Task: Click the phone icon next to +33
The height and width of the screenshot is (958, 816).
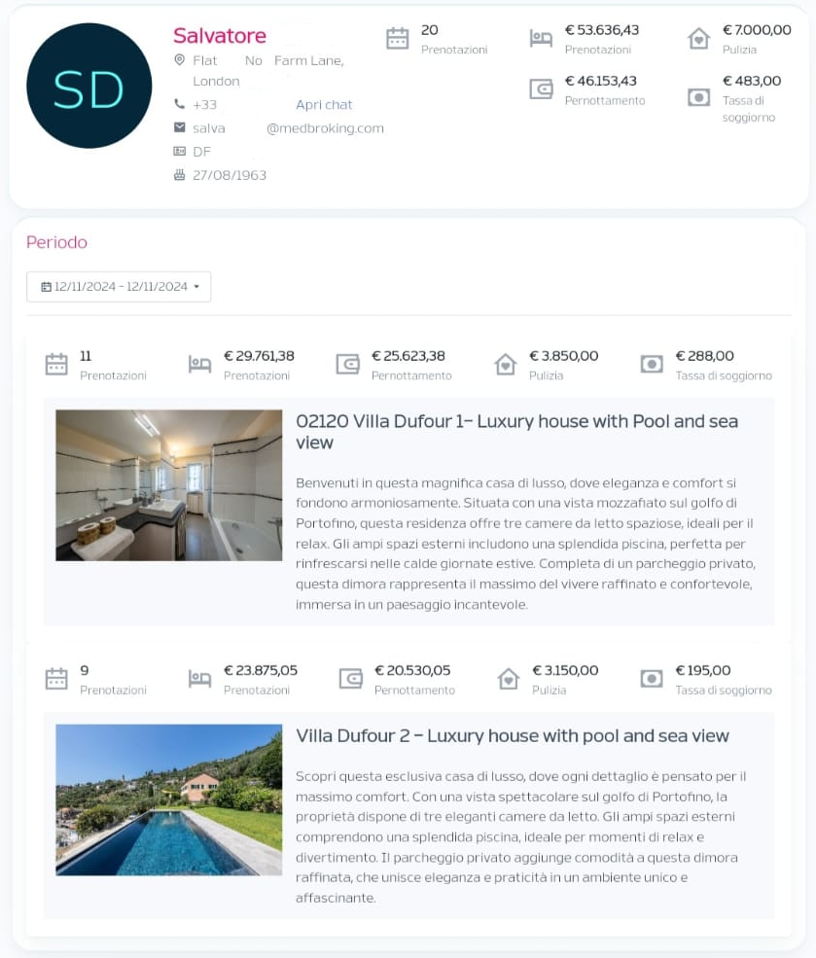Action: click(179, 104)
